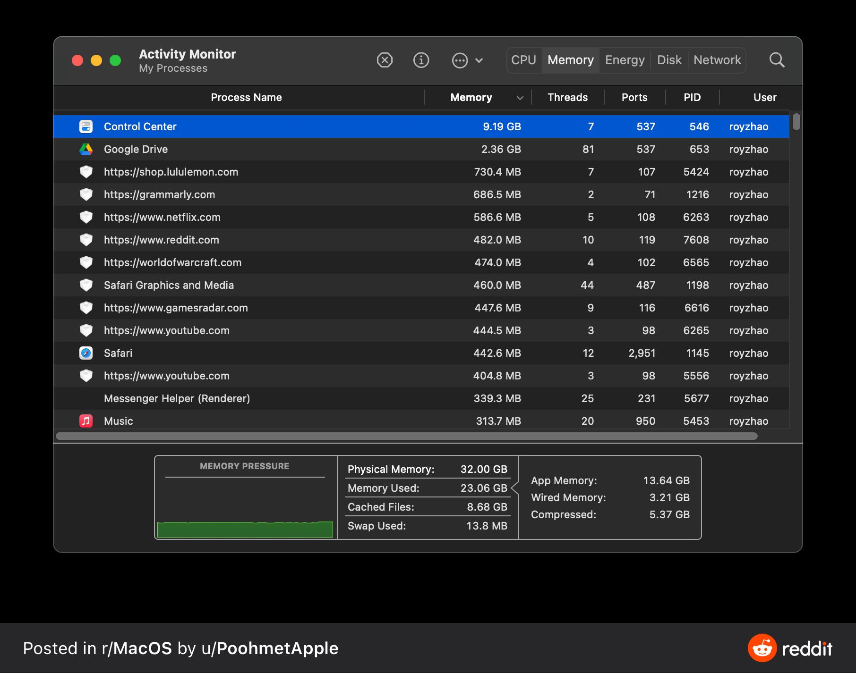Click the youtube.com shield icon with PID 6265
Screen dimensions: 856x673
click(86, 330)
